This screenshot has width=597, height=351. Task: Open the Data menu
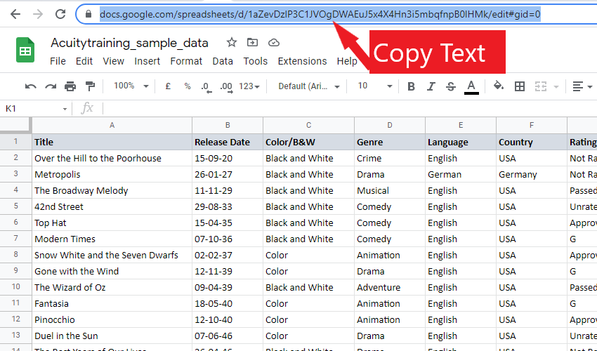[x=223, y=61]
